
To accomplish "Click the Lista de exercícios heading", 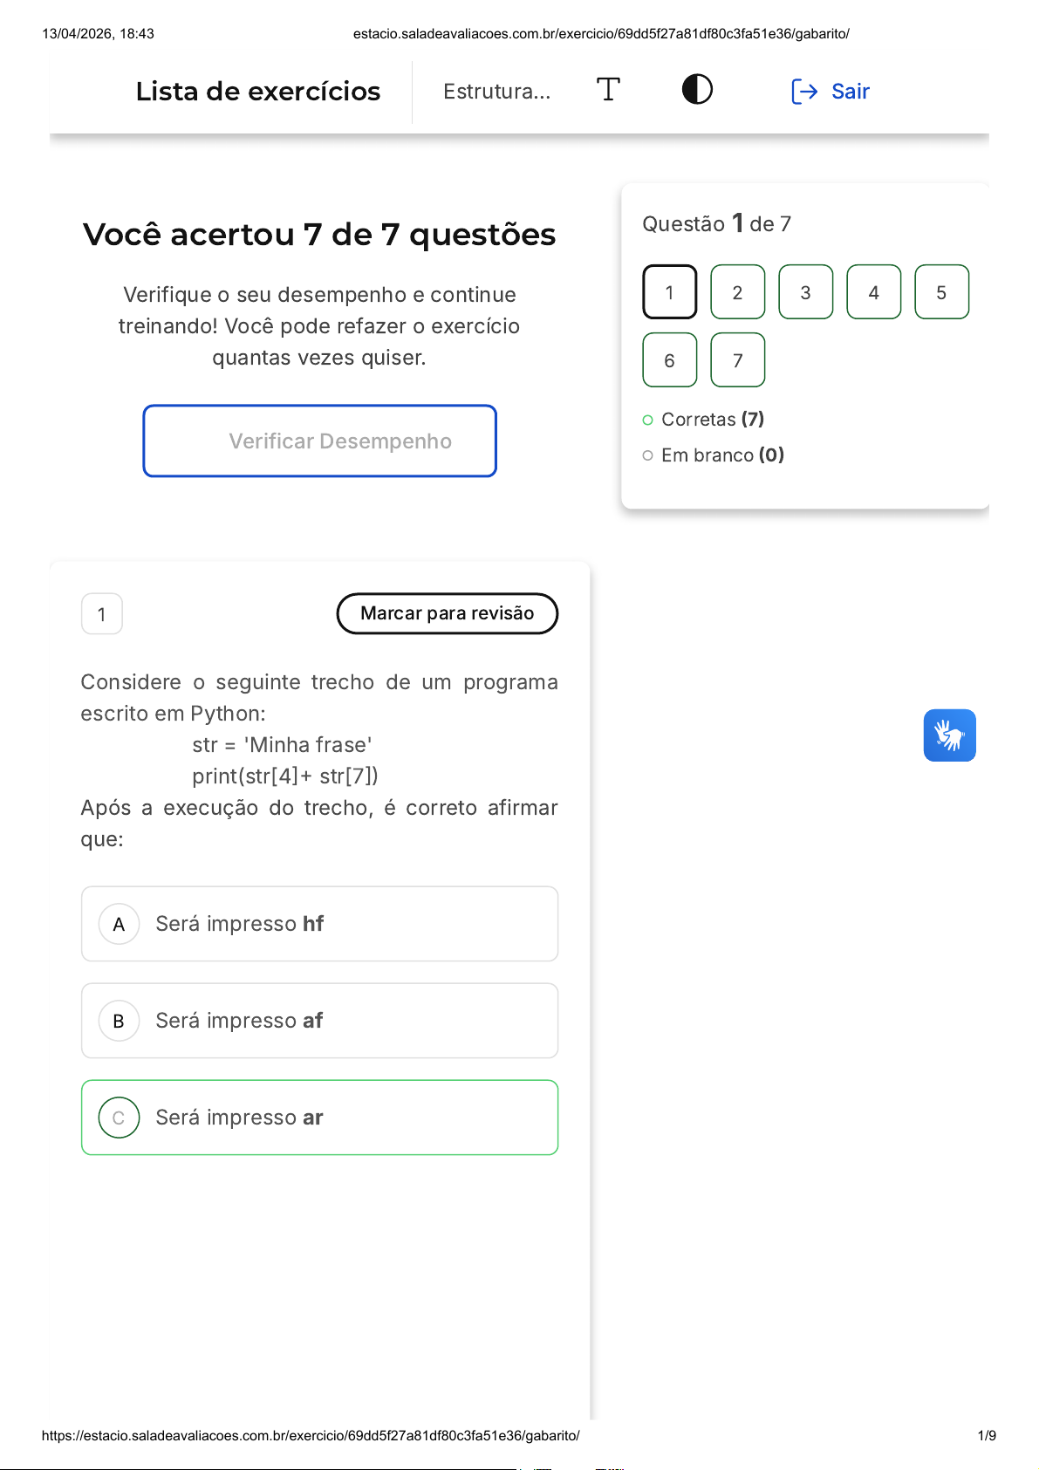I will 258,92.
